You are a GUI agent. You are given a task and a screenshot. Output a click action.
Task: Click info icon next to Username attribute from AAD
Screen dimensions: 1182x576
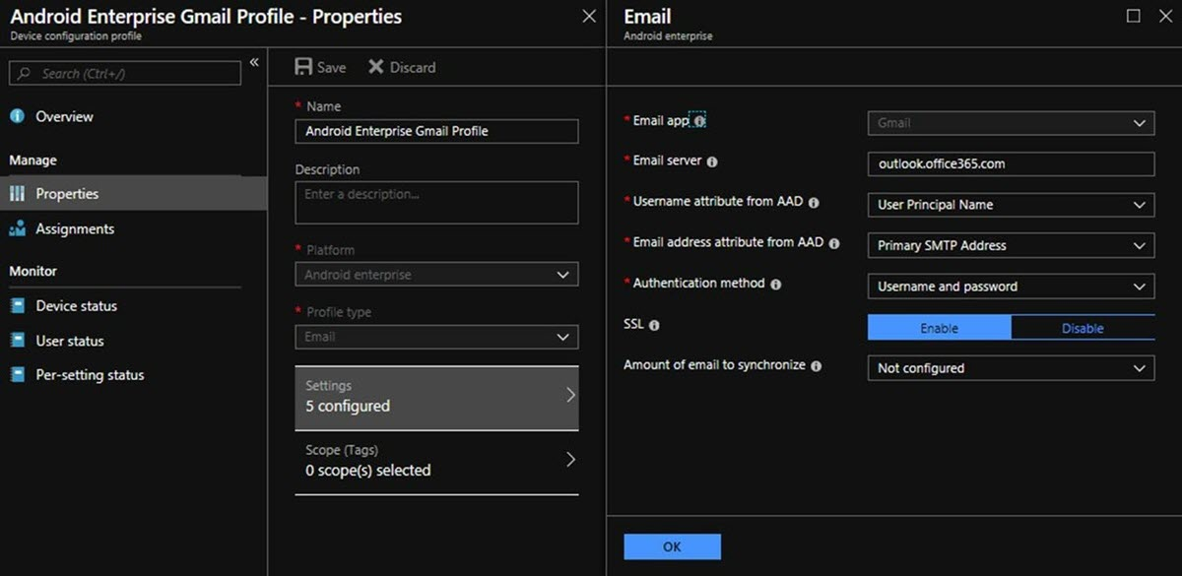tap(815, 202)
